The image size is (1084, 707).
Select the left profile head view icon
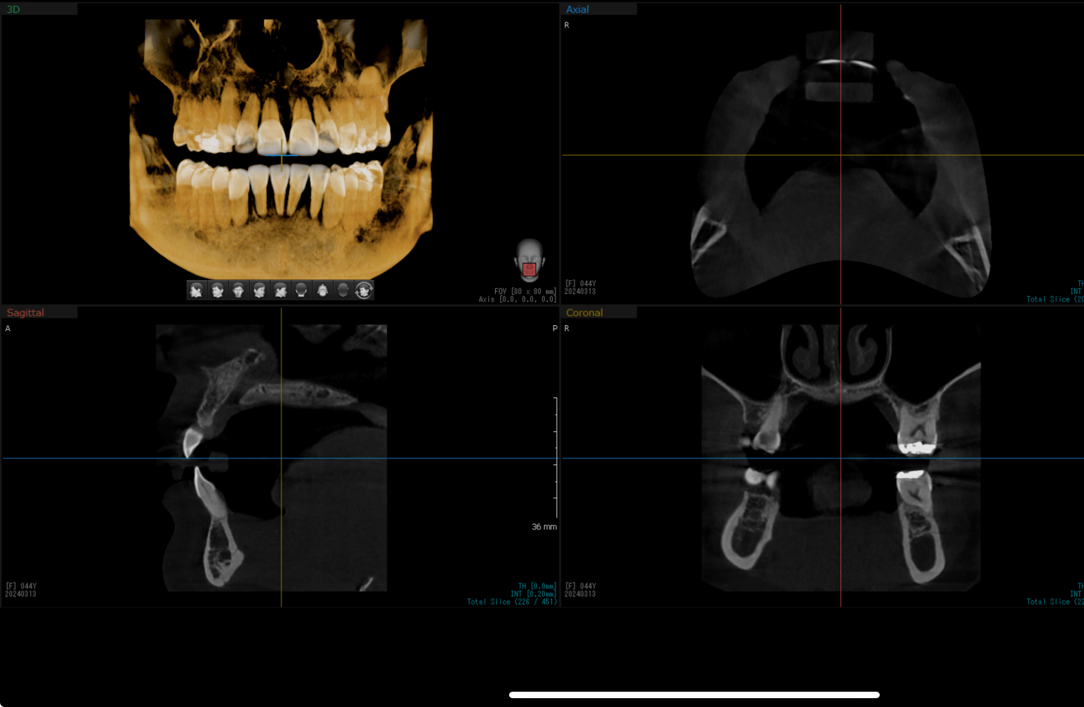197,290
